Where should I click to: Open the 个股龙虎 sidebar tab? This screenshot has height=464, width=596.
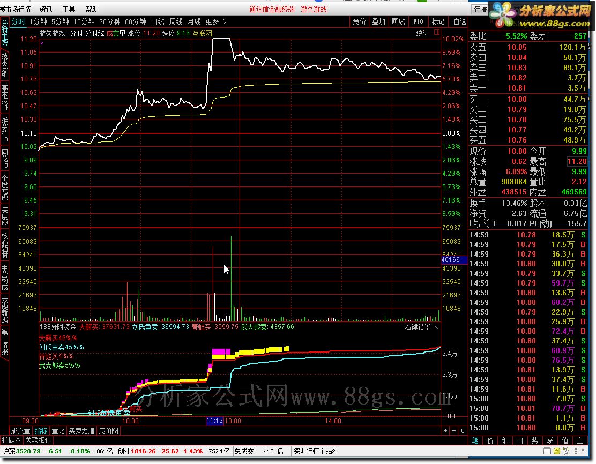coord(4,188)
